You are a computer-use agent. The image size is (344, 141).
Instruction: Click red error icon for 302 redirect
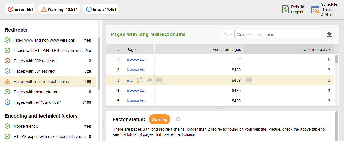coord(8,61)
